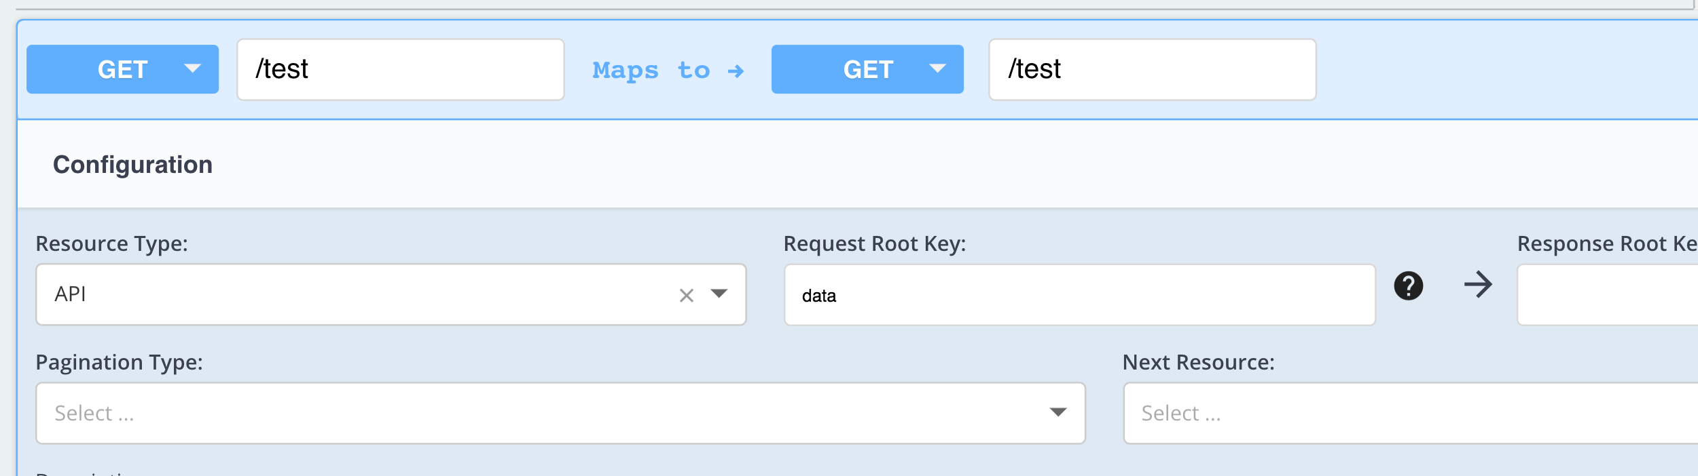Open the right GET method dropdown

pos(867,69)
